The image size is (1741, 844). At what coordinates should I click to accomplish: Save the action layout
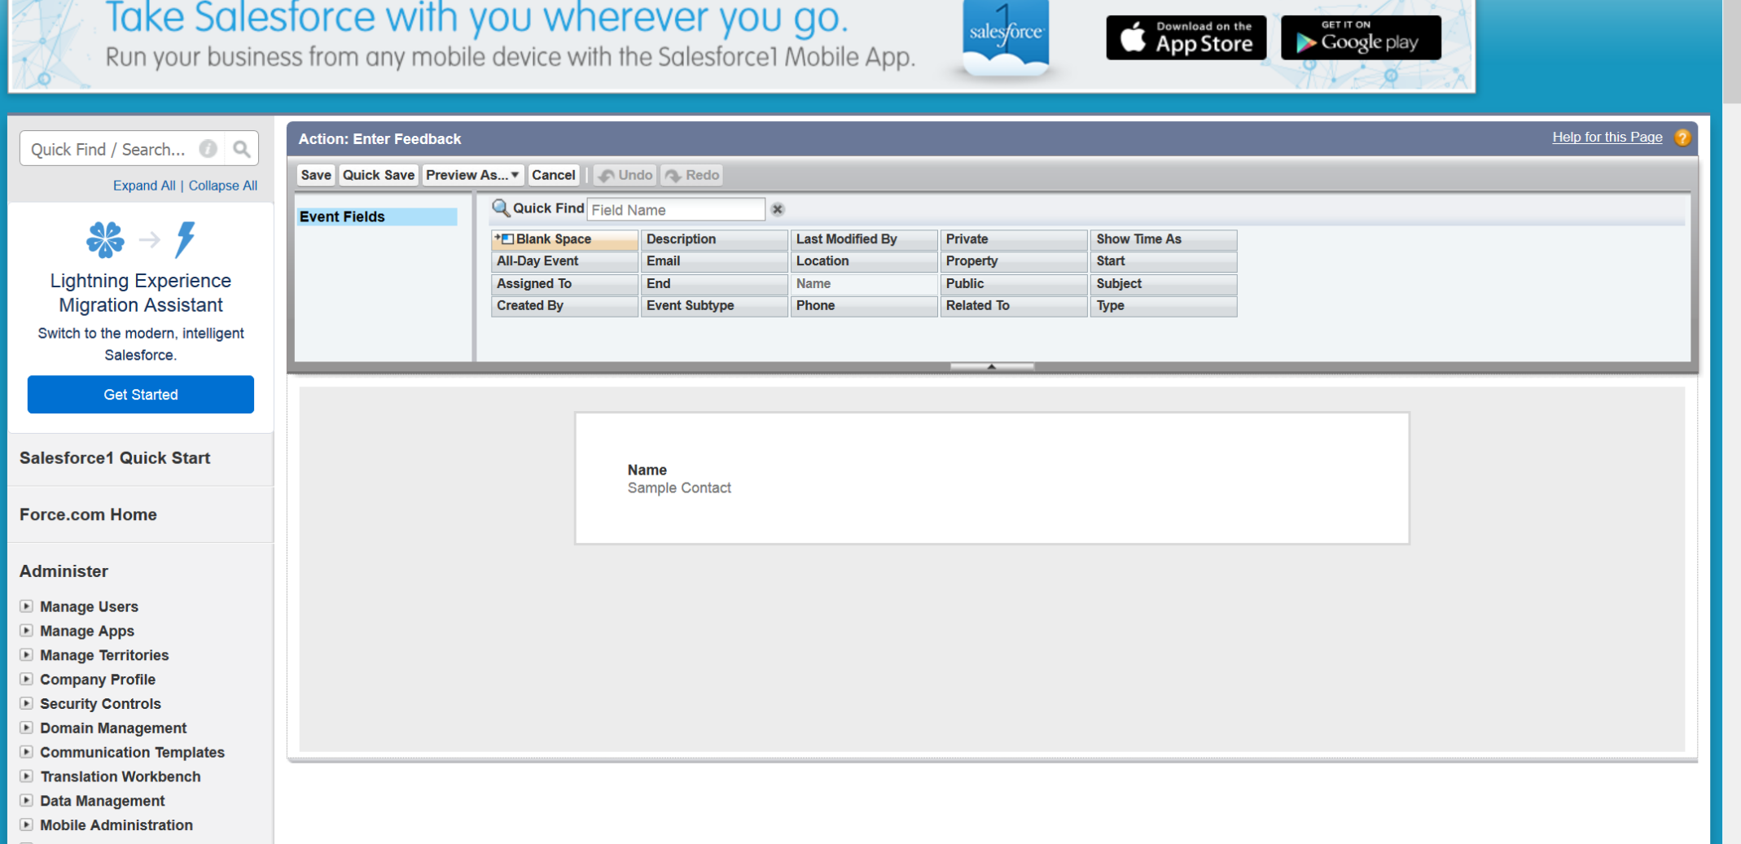(316, 175)
